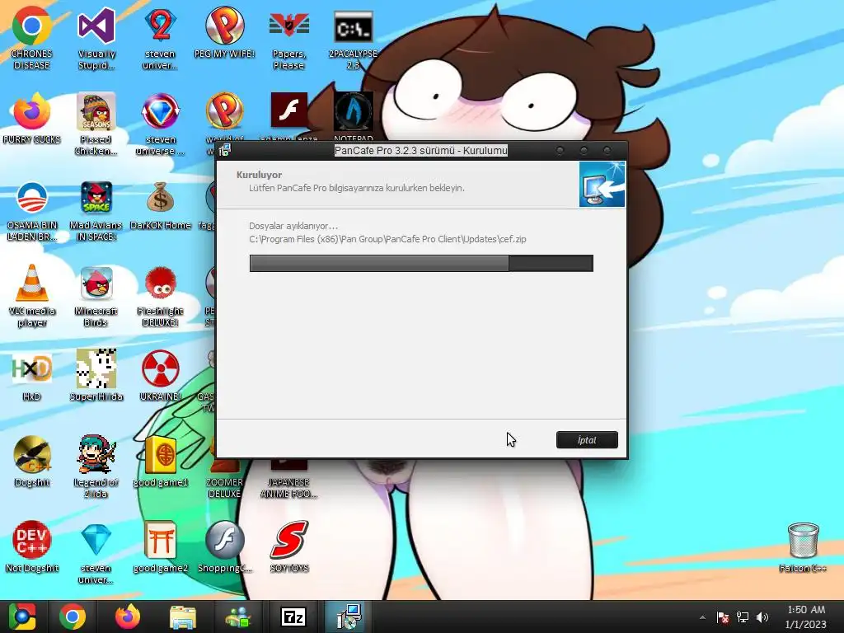Switch to the installer taskbar button
Screen dimensions: 844x633
coord(349,617)
